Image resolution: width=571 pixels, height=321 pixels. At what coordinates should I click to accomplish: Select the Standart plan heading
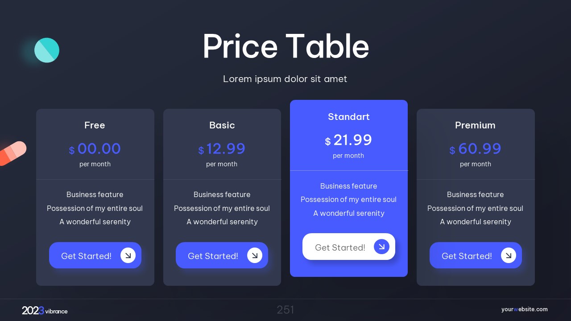349,117
